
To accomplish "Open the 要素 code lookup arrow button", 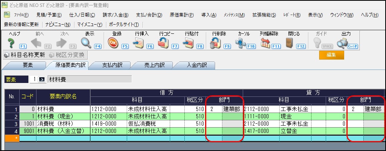I will coord(42,79).
